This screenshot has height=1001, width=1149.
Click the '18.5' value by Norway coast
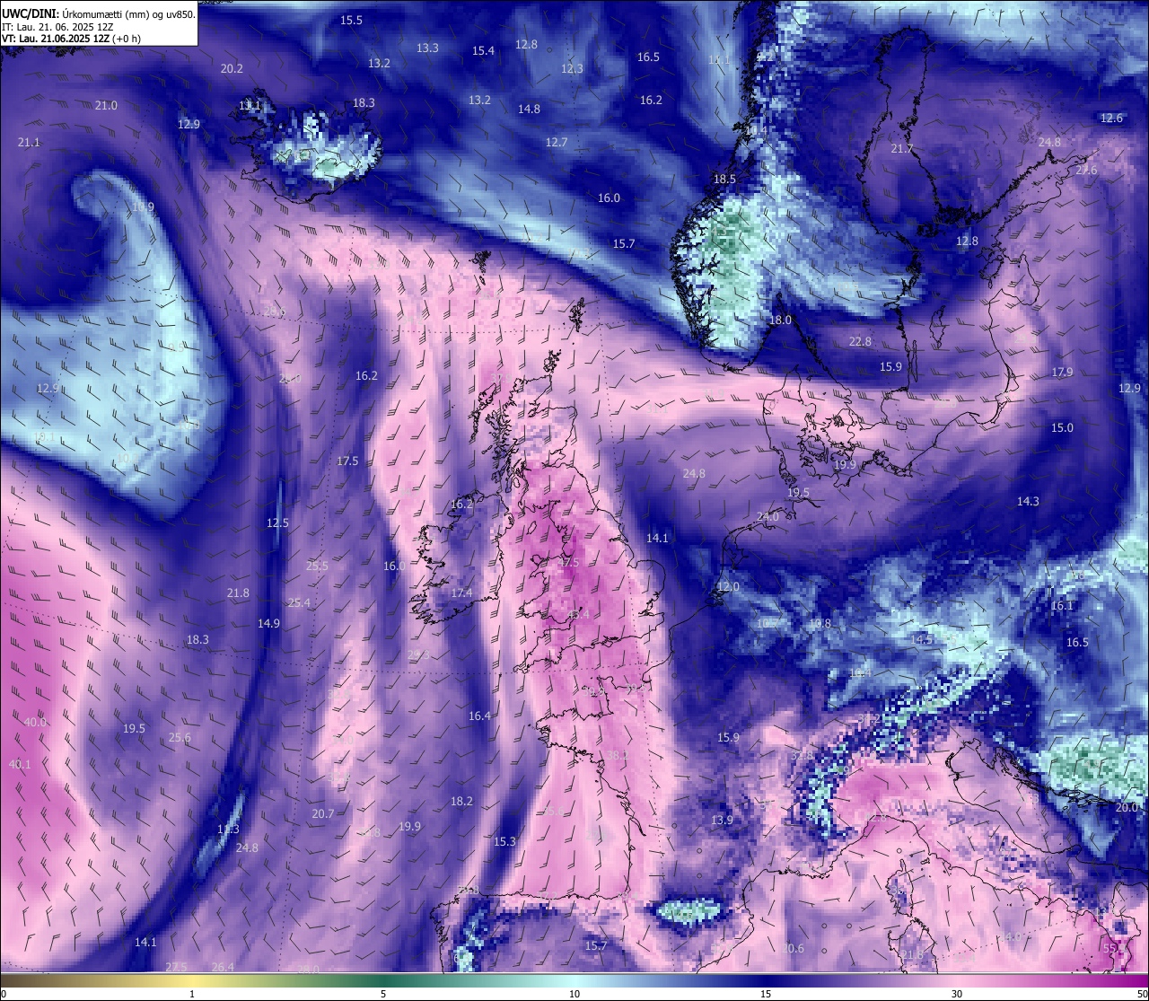tap(724, 179)
